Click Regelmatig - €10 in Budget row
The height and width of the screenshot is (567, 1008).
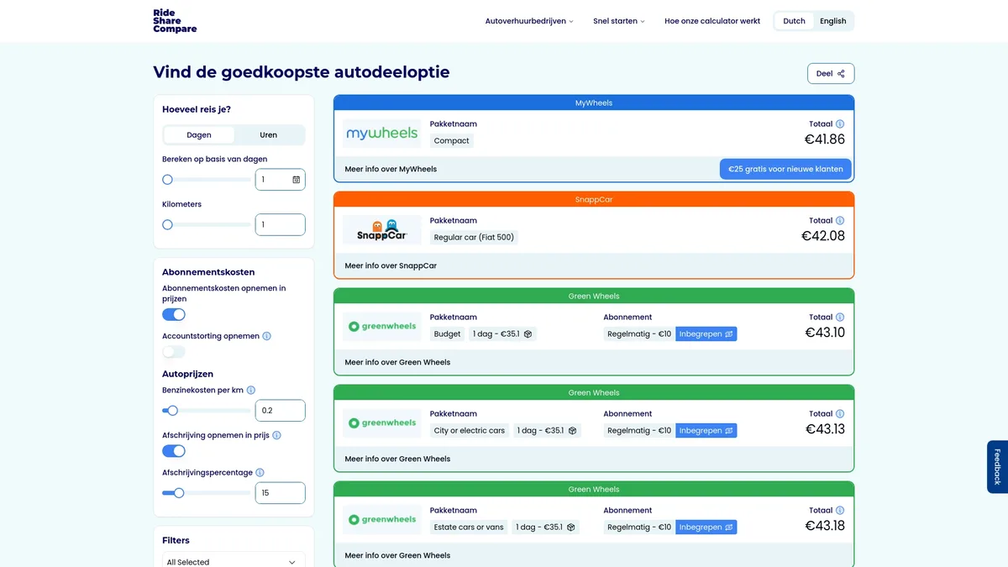[x=639, y=334]
